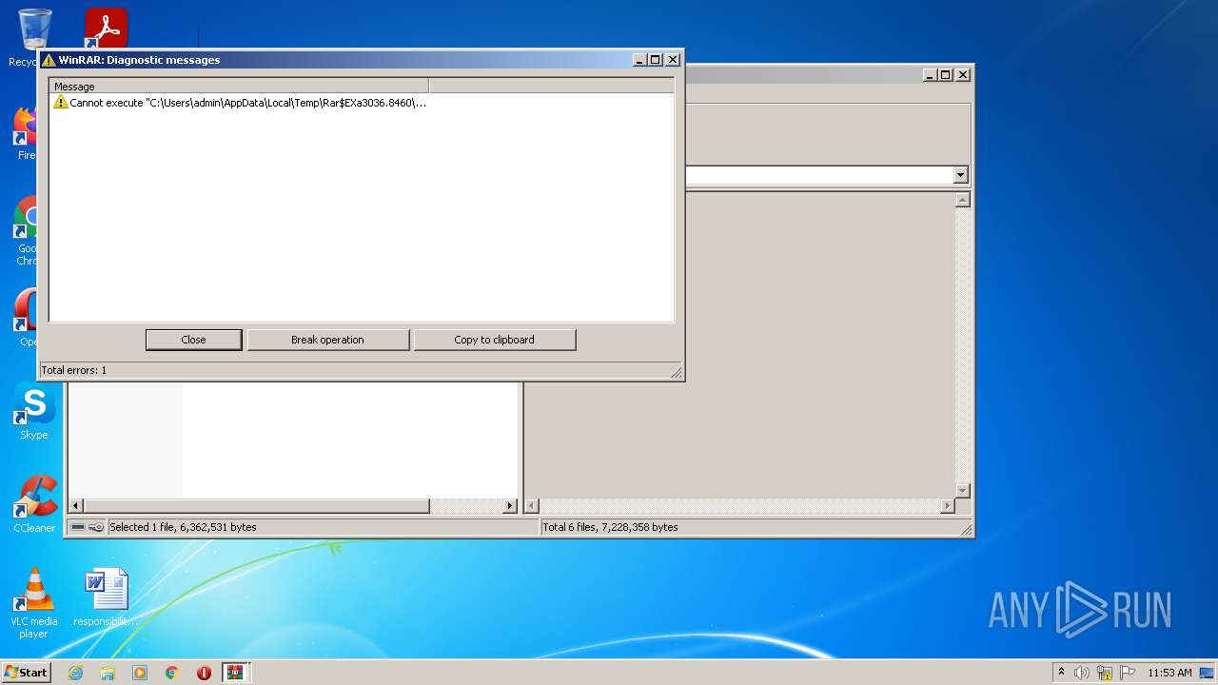Click the Close button in Diagnostic messages
The width and height of the screenshot is (1218, 685).
click(x=193, y=340)
